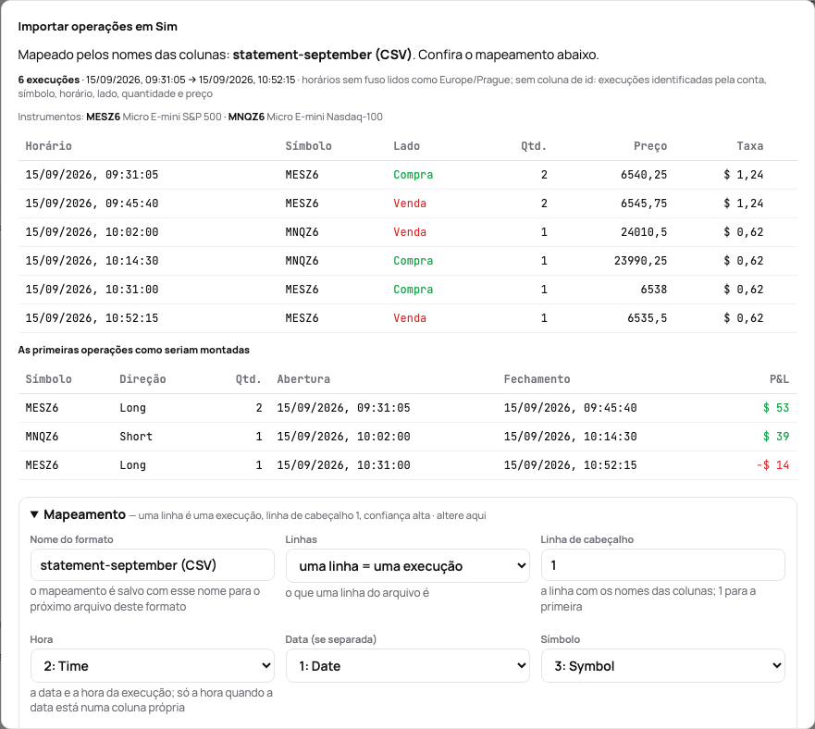Click the red P&L value -$ 14
Image resolution: width=815 pixels, height=729 pixels.
pyautogui.click(x=772, y=464)
